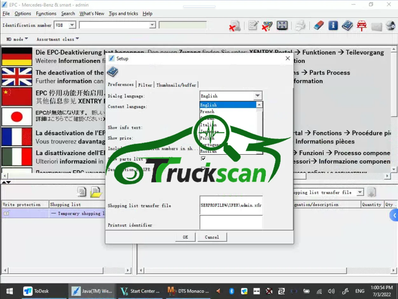Open the What's New menu
This screenshot has height=299, width=398.
pos(92,13)
